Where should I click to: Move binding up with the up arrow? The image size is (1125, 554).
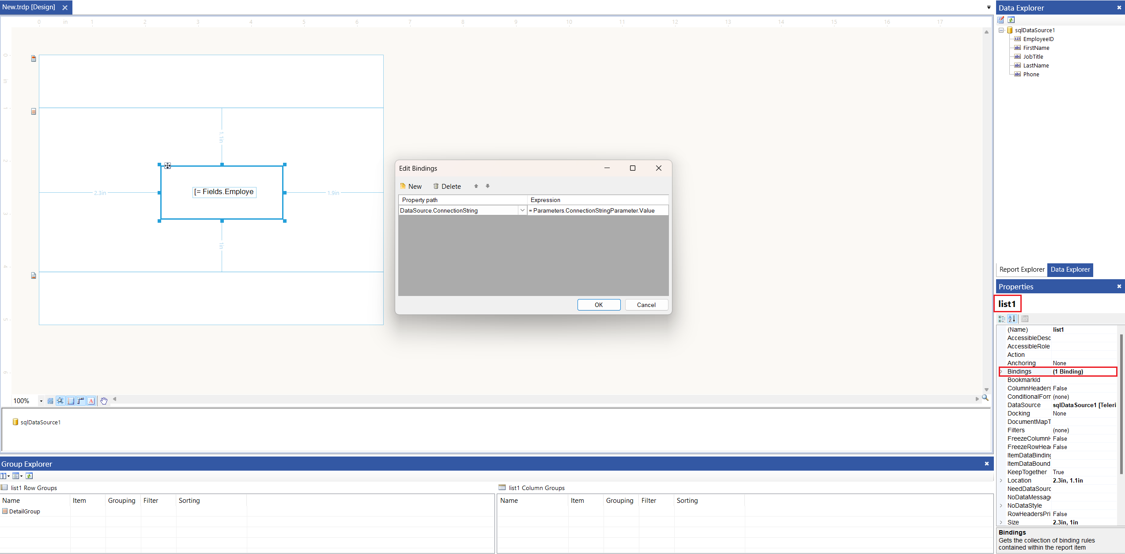click(476, 186)
